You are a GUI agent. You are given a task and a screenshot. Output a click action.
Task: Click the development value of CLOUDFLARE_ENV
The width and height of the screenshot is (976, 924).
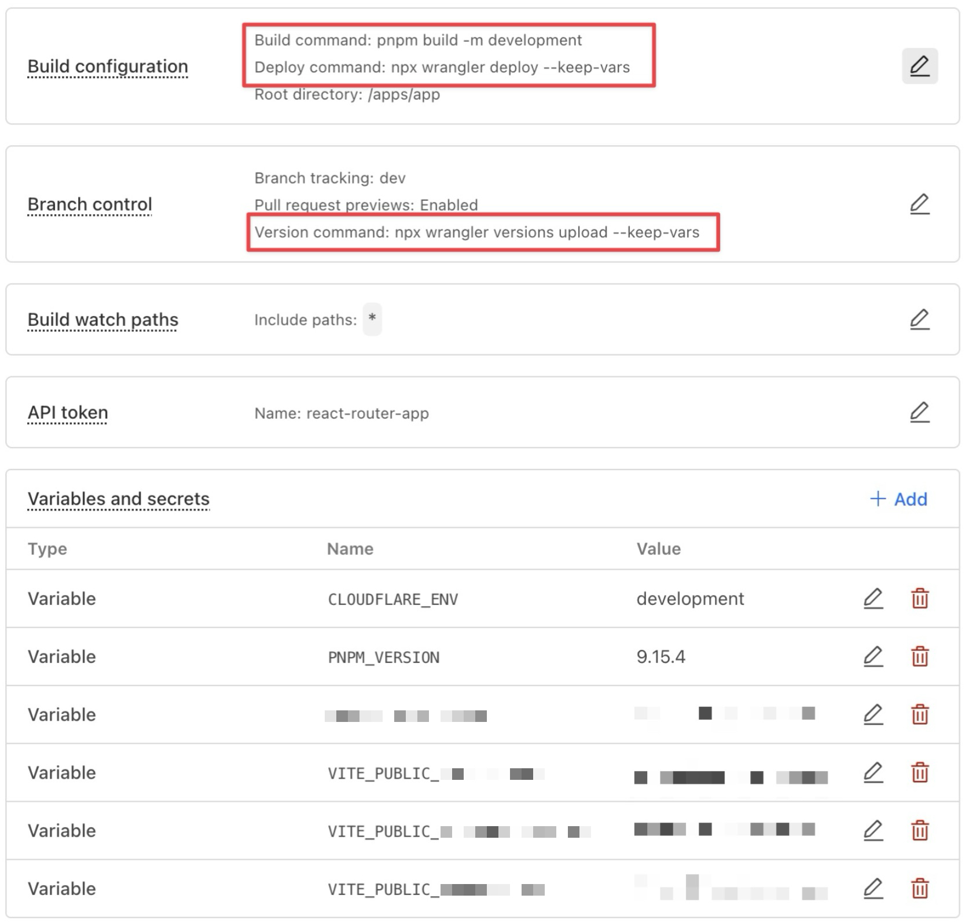click(x=690, y=599)
